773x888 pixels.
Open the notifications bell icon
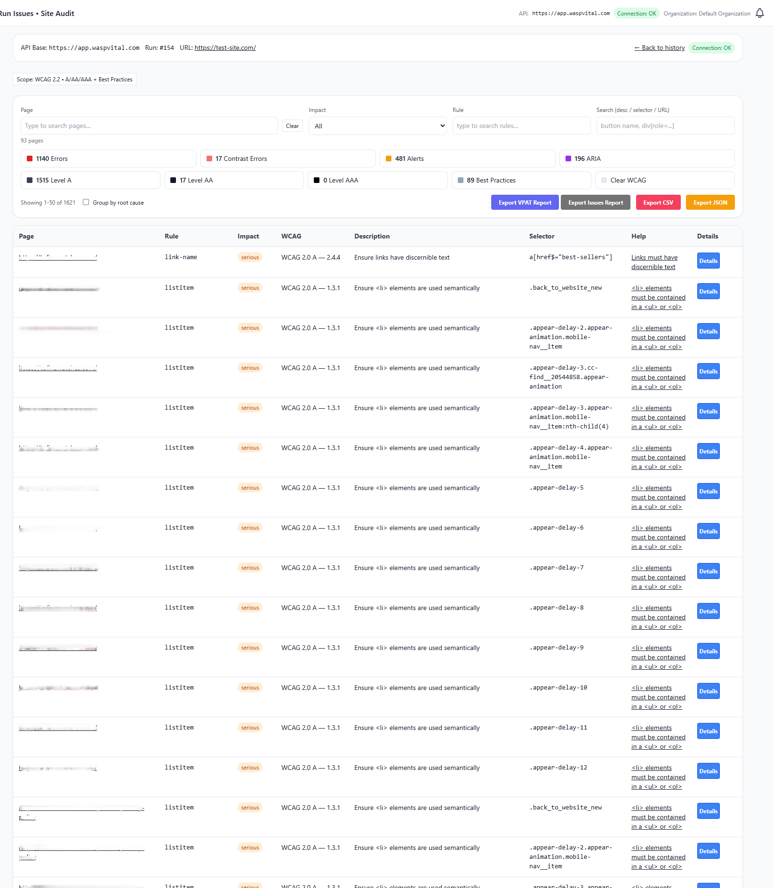coord(759,13)
